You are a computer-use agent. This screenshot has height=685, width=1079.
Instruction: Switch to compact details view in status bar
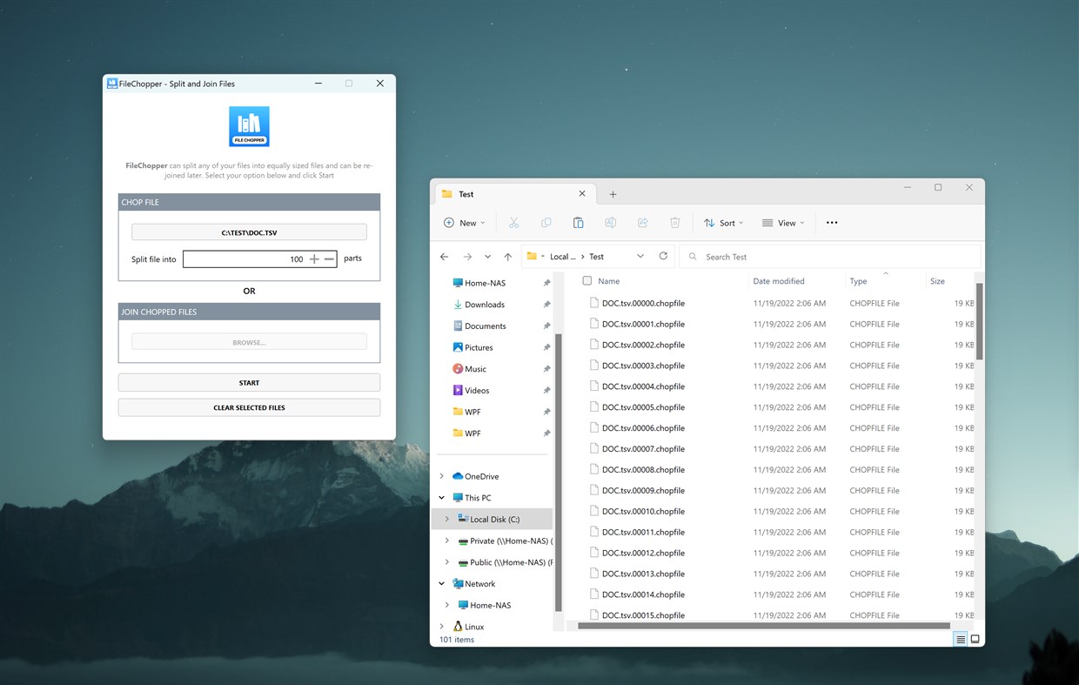(x=959, y=638)
